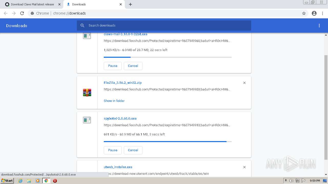Close the Downloads tab
The width and height of the screenshot is (328, 184).
tap(121, 4)
